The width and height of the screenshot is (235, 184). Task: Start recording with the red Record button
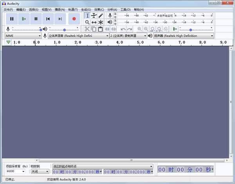coord(74,19)
